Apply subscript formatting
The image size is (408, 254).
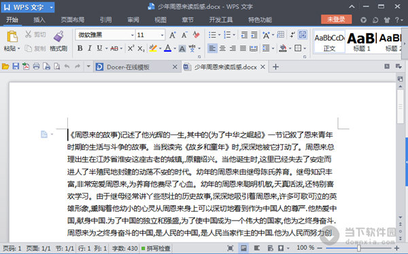coord(141,48)
